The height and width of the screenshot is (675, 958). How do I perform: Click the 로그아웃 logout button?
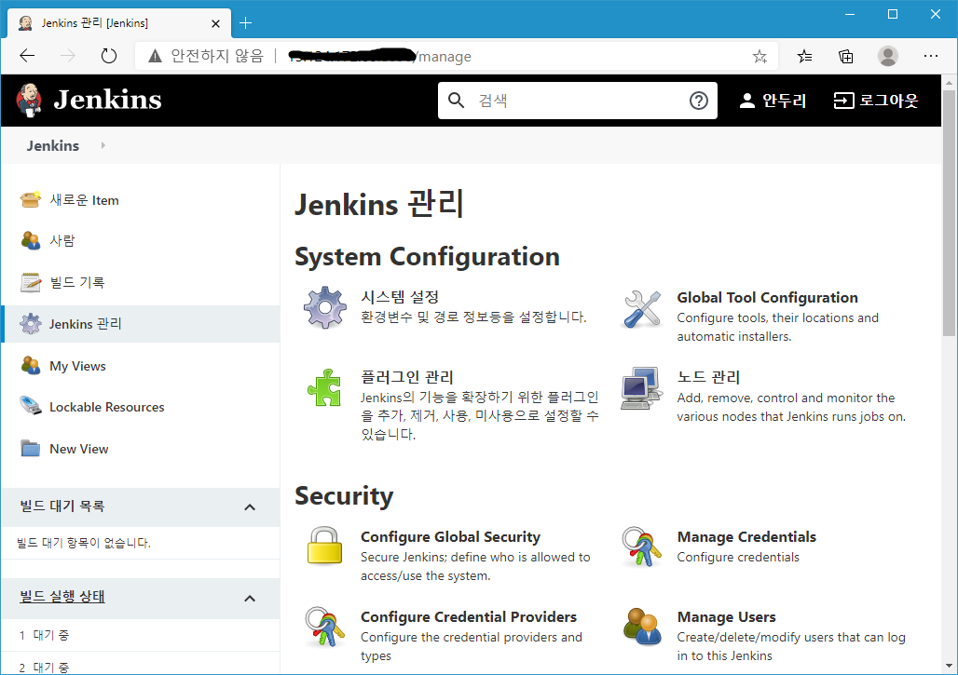pos(875,101)
